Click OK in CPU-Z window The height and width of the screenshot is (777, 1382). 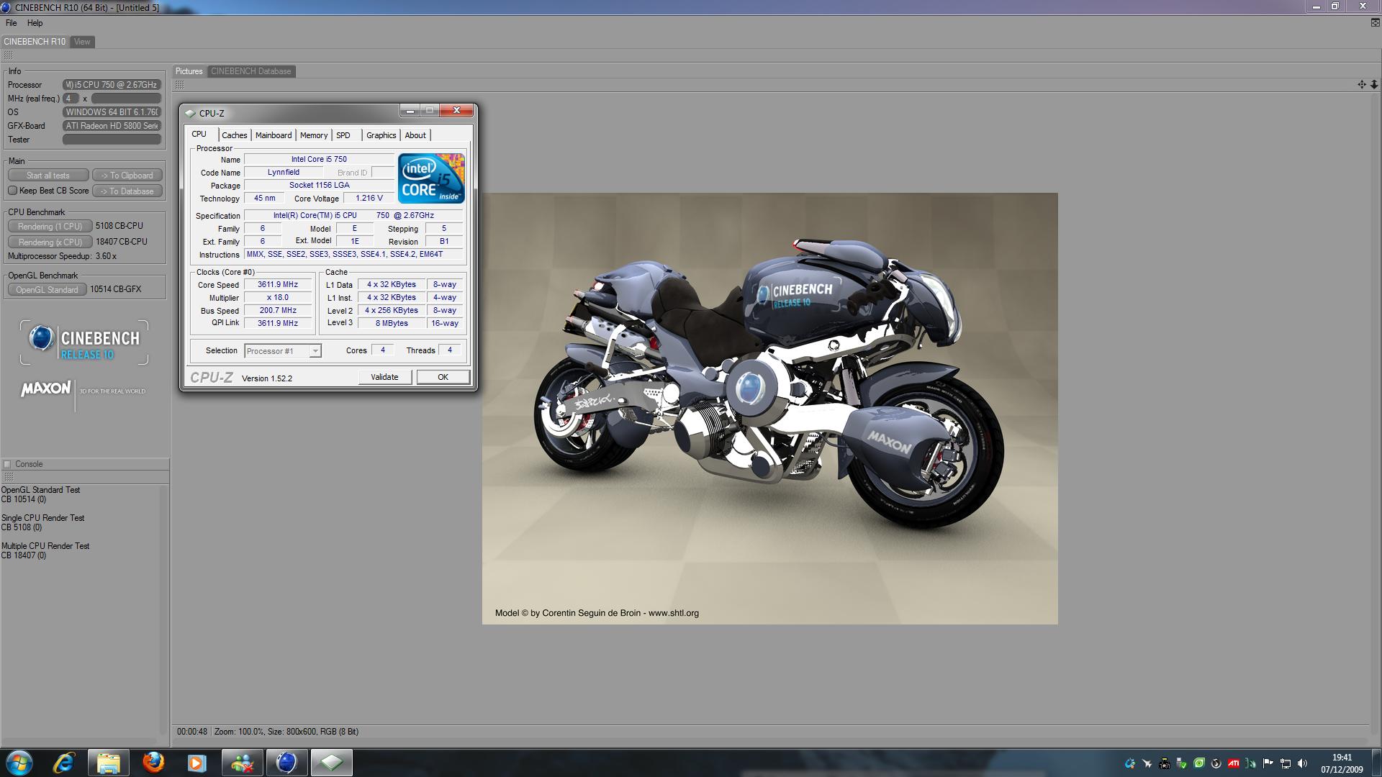tap(443, 377)
